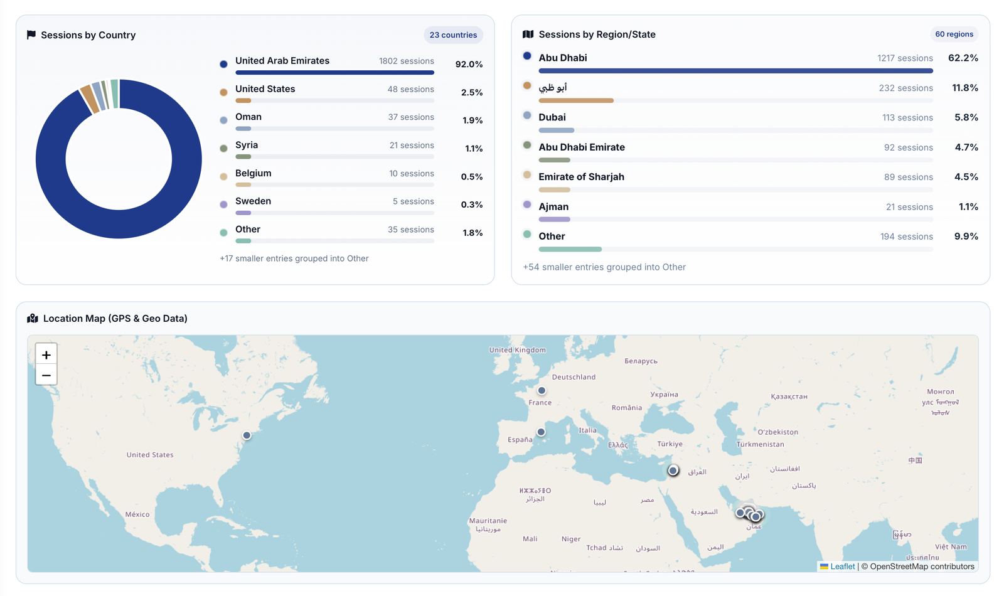
Task: Click the 23 countries badge
Action: tap(453, 35)
